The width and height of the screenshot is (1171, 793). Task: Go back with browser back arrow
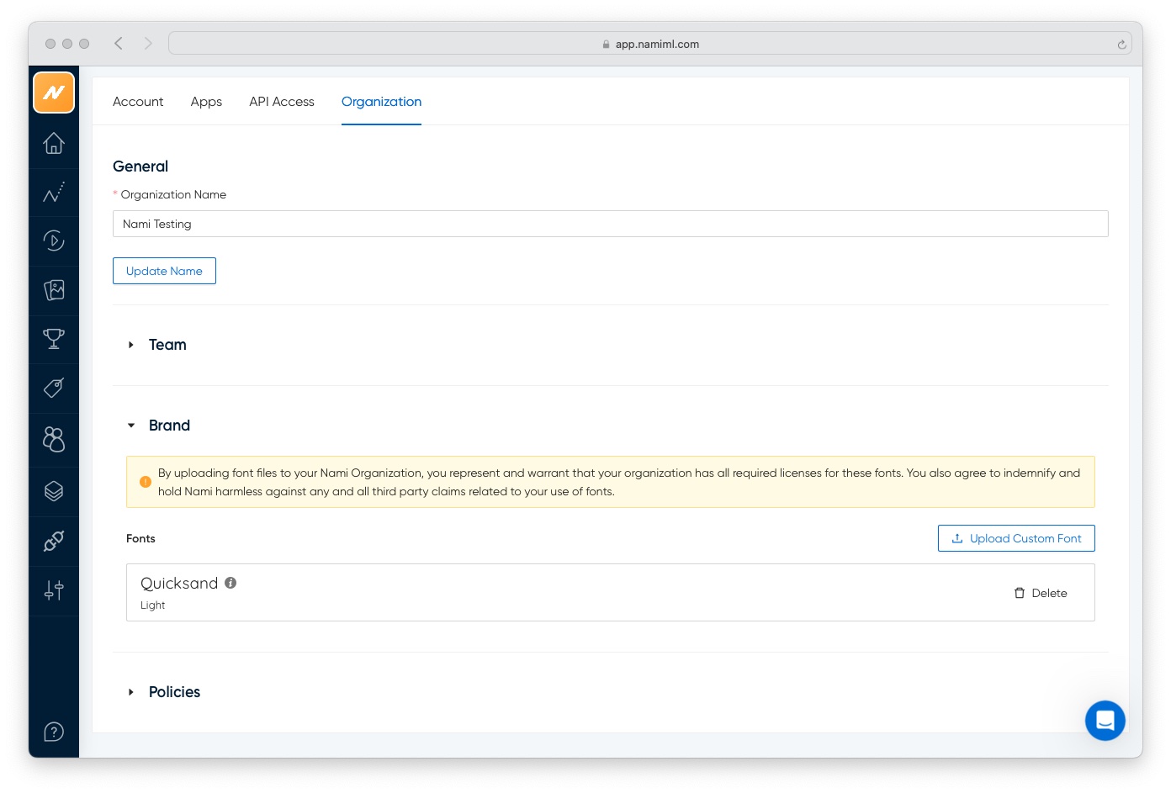click(x=119, y=43)
